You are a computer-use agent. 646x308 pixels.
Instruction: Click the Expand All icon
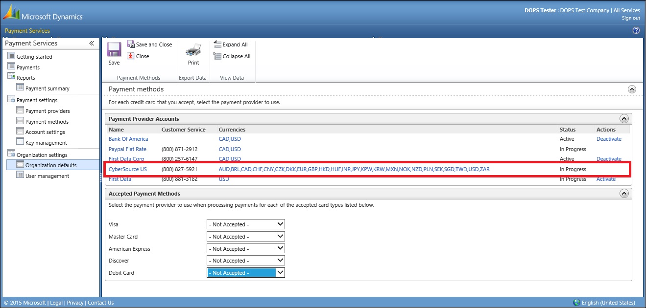tap(217, 44)
